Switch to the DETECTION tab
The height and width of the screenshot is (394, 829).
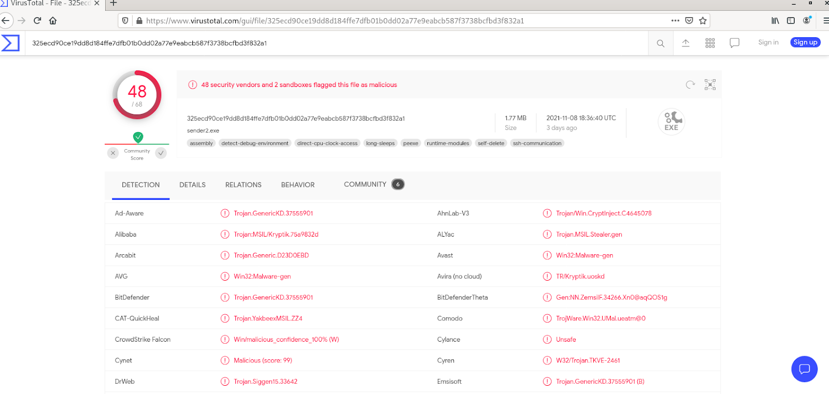pyautogui.click(x=141, y=185)
